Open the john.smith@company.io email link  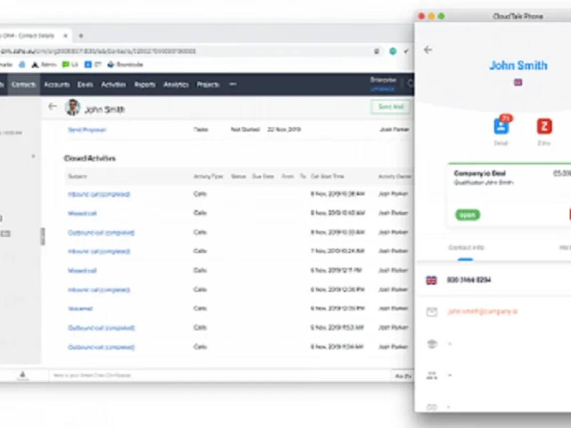tap(482, 312)
